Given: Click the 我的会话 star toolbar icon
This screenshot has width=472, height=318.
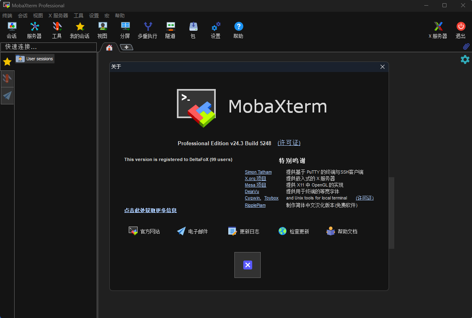Looking at the screenshot, I should 80,30.
